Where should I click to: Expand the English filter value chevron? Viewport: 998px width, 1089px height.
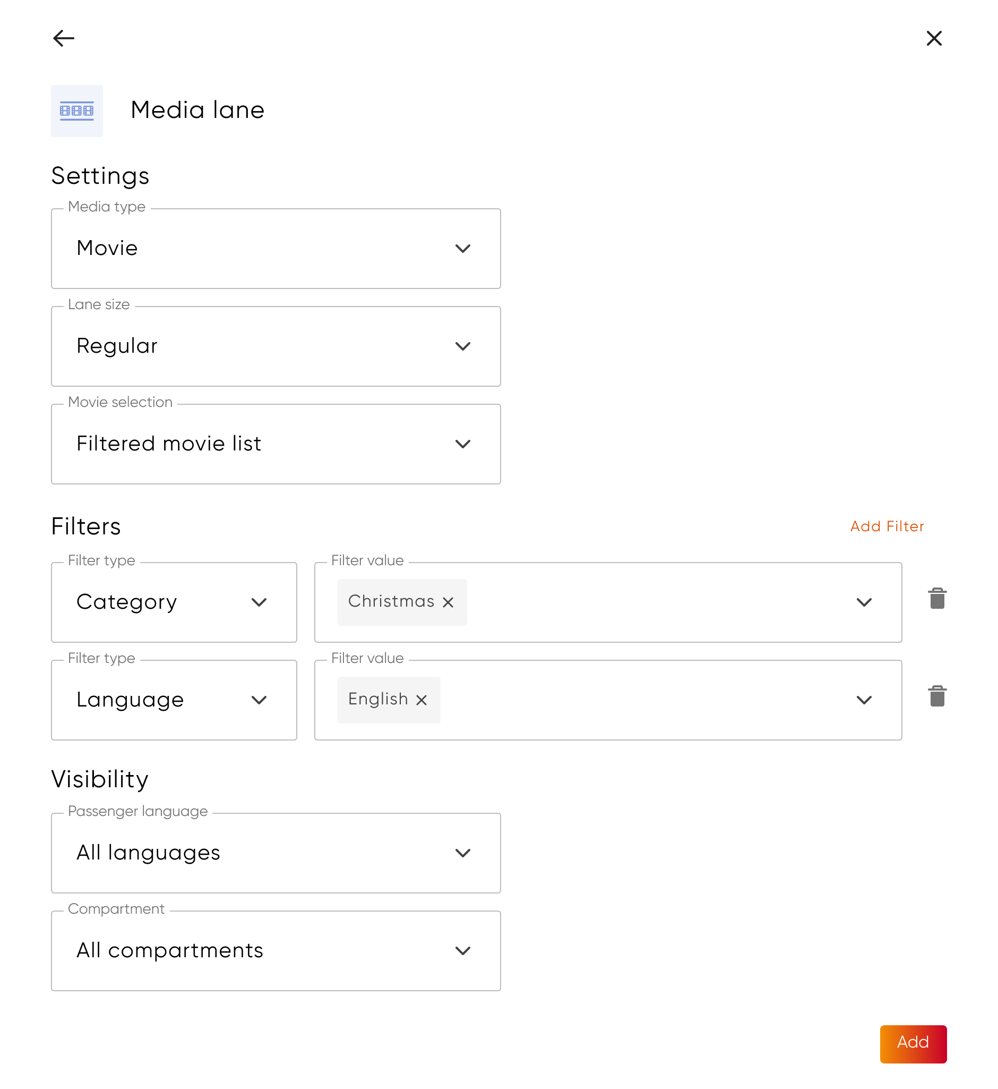tap(864, 701)
